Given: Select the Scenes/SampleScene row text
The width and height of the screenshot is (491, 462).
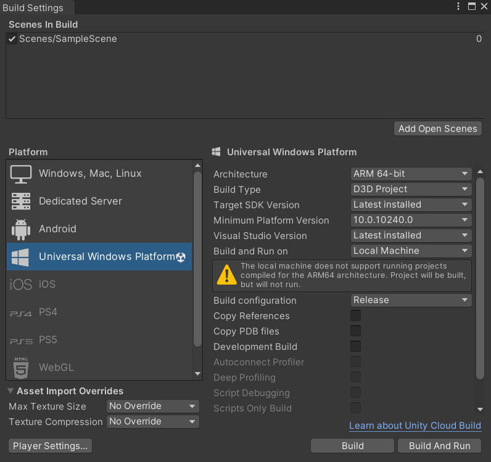Looking at the screenshot, I should click(68, 39).
